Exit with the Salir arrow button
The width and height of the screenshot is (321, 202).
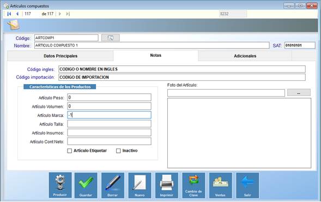tap(247, 185)
